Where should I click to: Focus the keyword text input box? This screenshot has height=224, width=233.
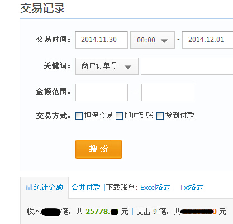tap(187, 66)
